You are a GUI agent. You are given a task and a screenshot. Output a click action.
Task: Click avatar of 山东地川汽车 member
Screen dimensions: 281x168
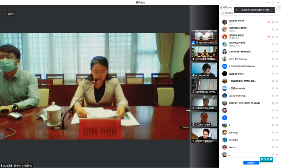click(x=224, y=96)
